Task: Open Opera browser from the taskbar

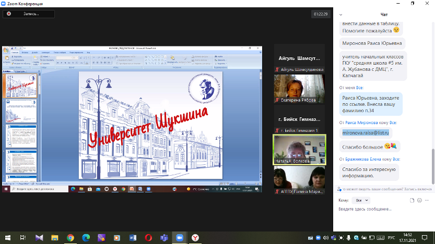Action: [x=148, y=238]
